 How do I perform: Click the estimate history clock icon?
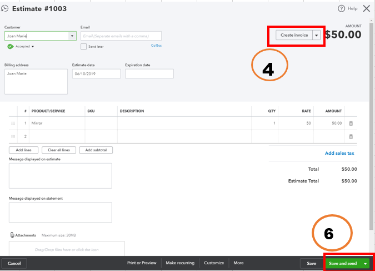pyautogui.click(x=5, y=8)
